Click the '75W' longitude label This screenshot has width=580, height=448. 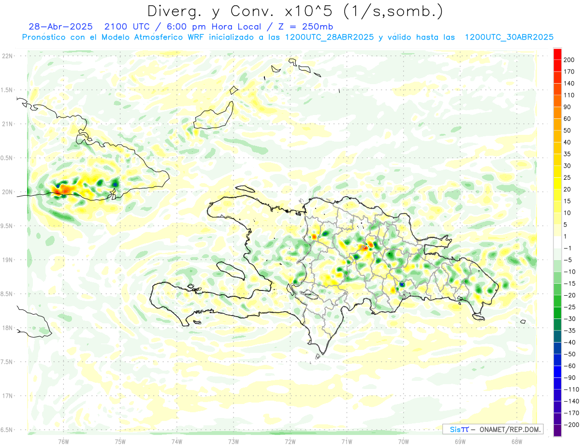pos(120,441)
